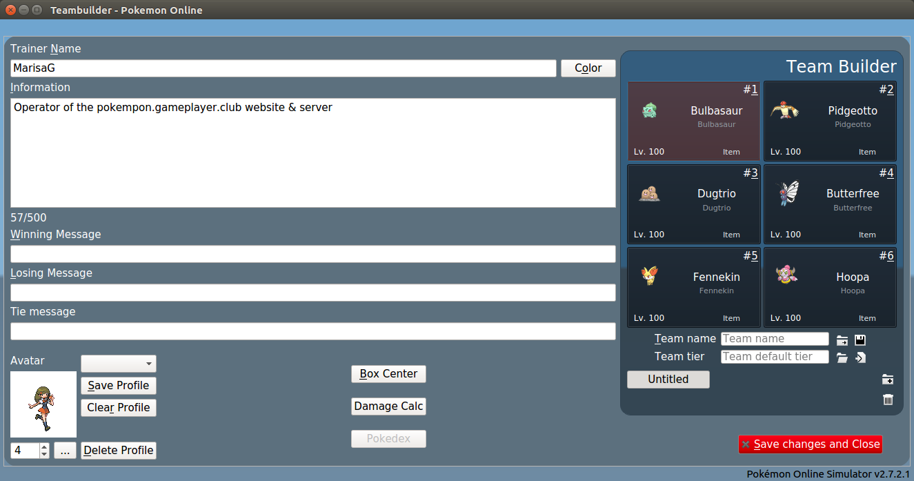
Task: Click the Team name input field
Action: (x=775, y=339)
